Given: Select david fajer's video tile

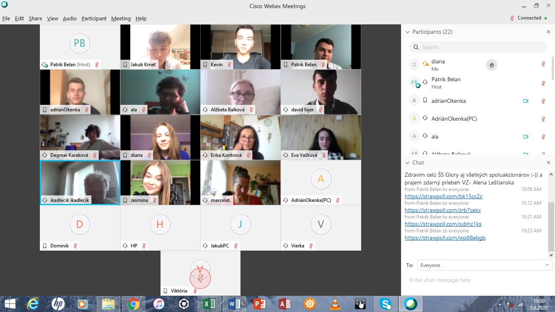Looking at the screenshot, I should coord(321,92).
